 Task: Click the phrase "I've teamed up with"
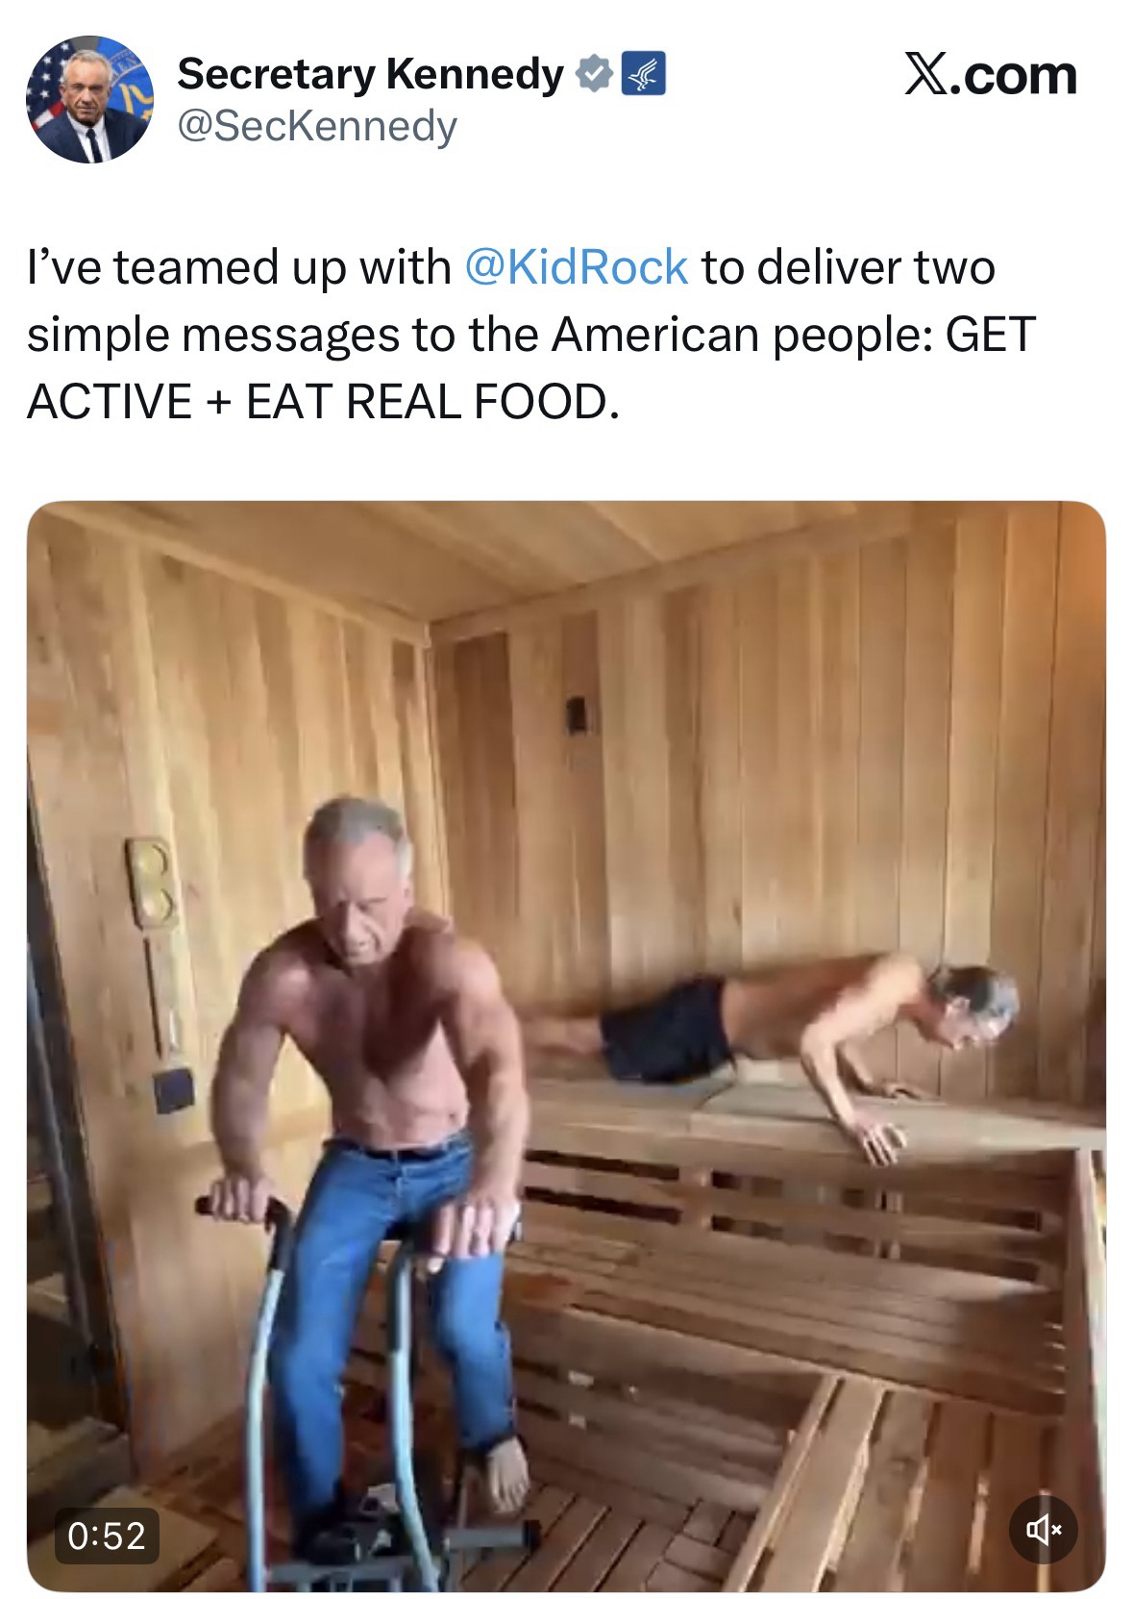[238, 266]
